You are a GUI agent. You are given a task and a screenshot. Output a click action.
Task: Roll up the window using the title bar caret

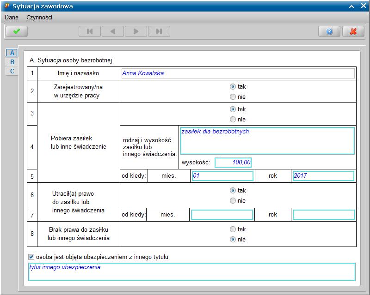351,6
